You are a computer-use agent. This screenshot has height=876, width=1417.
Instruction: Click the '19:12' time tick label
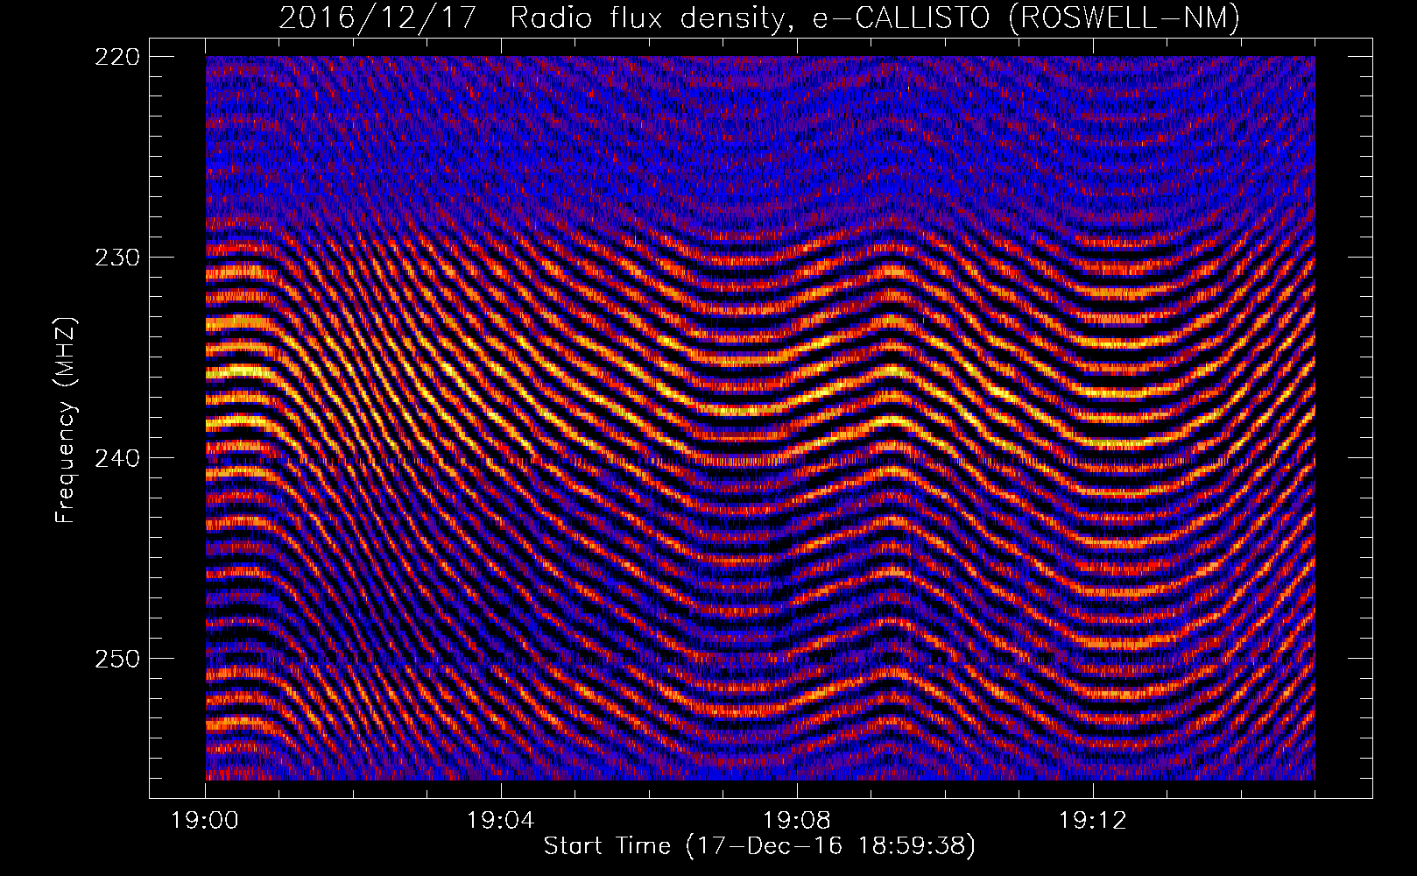click(1093, 821)
